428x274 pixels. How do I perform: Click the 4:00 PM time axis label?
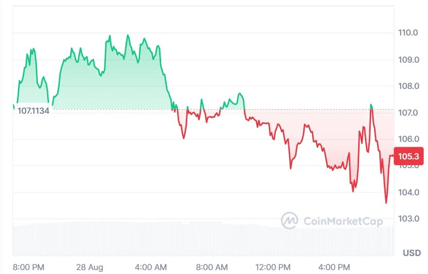334,267
